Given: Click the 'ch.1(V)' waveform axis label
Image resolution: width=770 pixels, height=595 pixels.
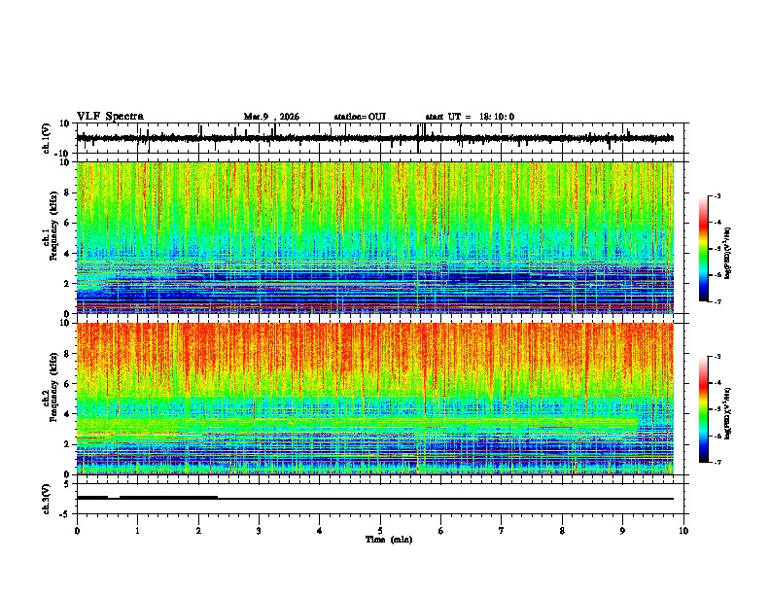Looking at the screenshot, I should pyautogui.click(x=47, y=138).
